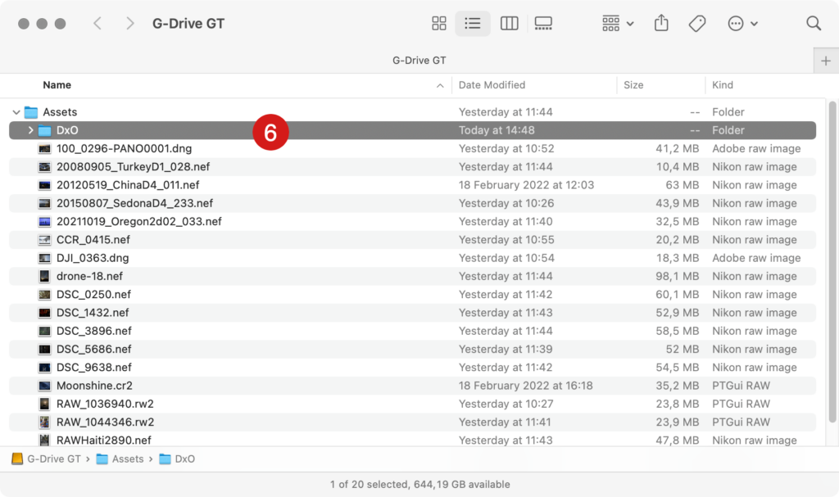Screen dimensions: 839x497
Task: Go forward with the right chevron
Action: click(x=129, y=24)
